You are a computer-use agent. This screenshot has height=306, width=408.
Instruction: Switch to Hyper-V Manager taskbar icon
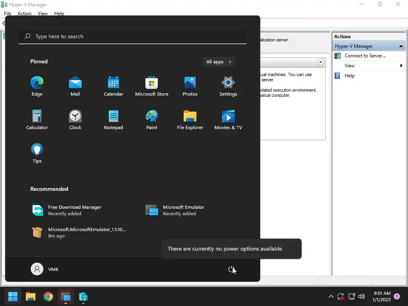[83, 296]
